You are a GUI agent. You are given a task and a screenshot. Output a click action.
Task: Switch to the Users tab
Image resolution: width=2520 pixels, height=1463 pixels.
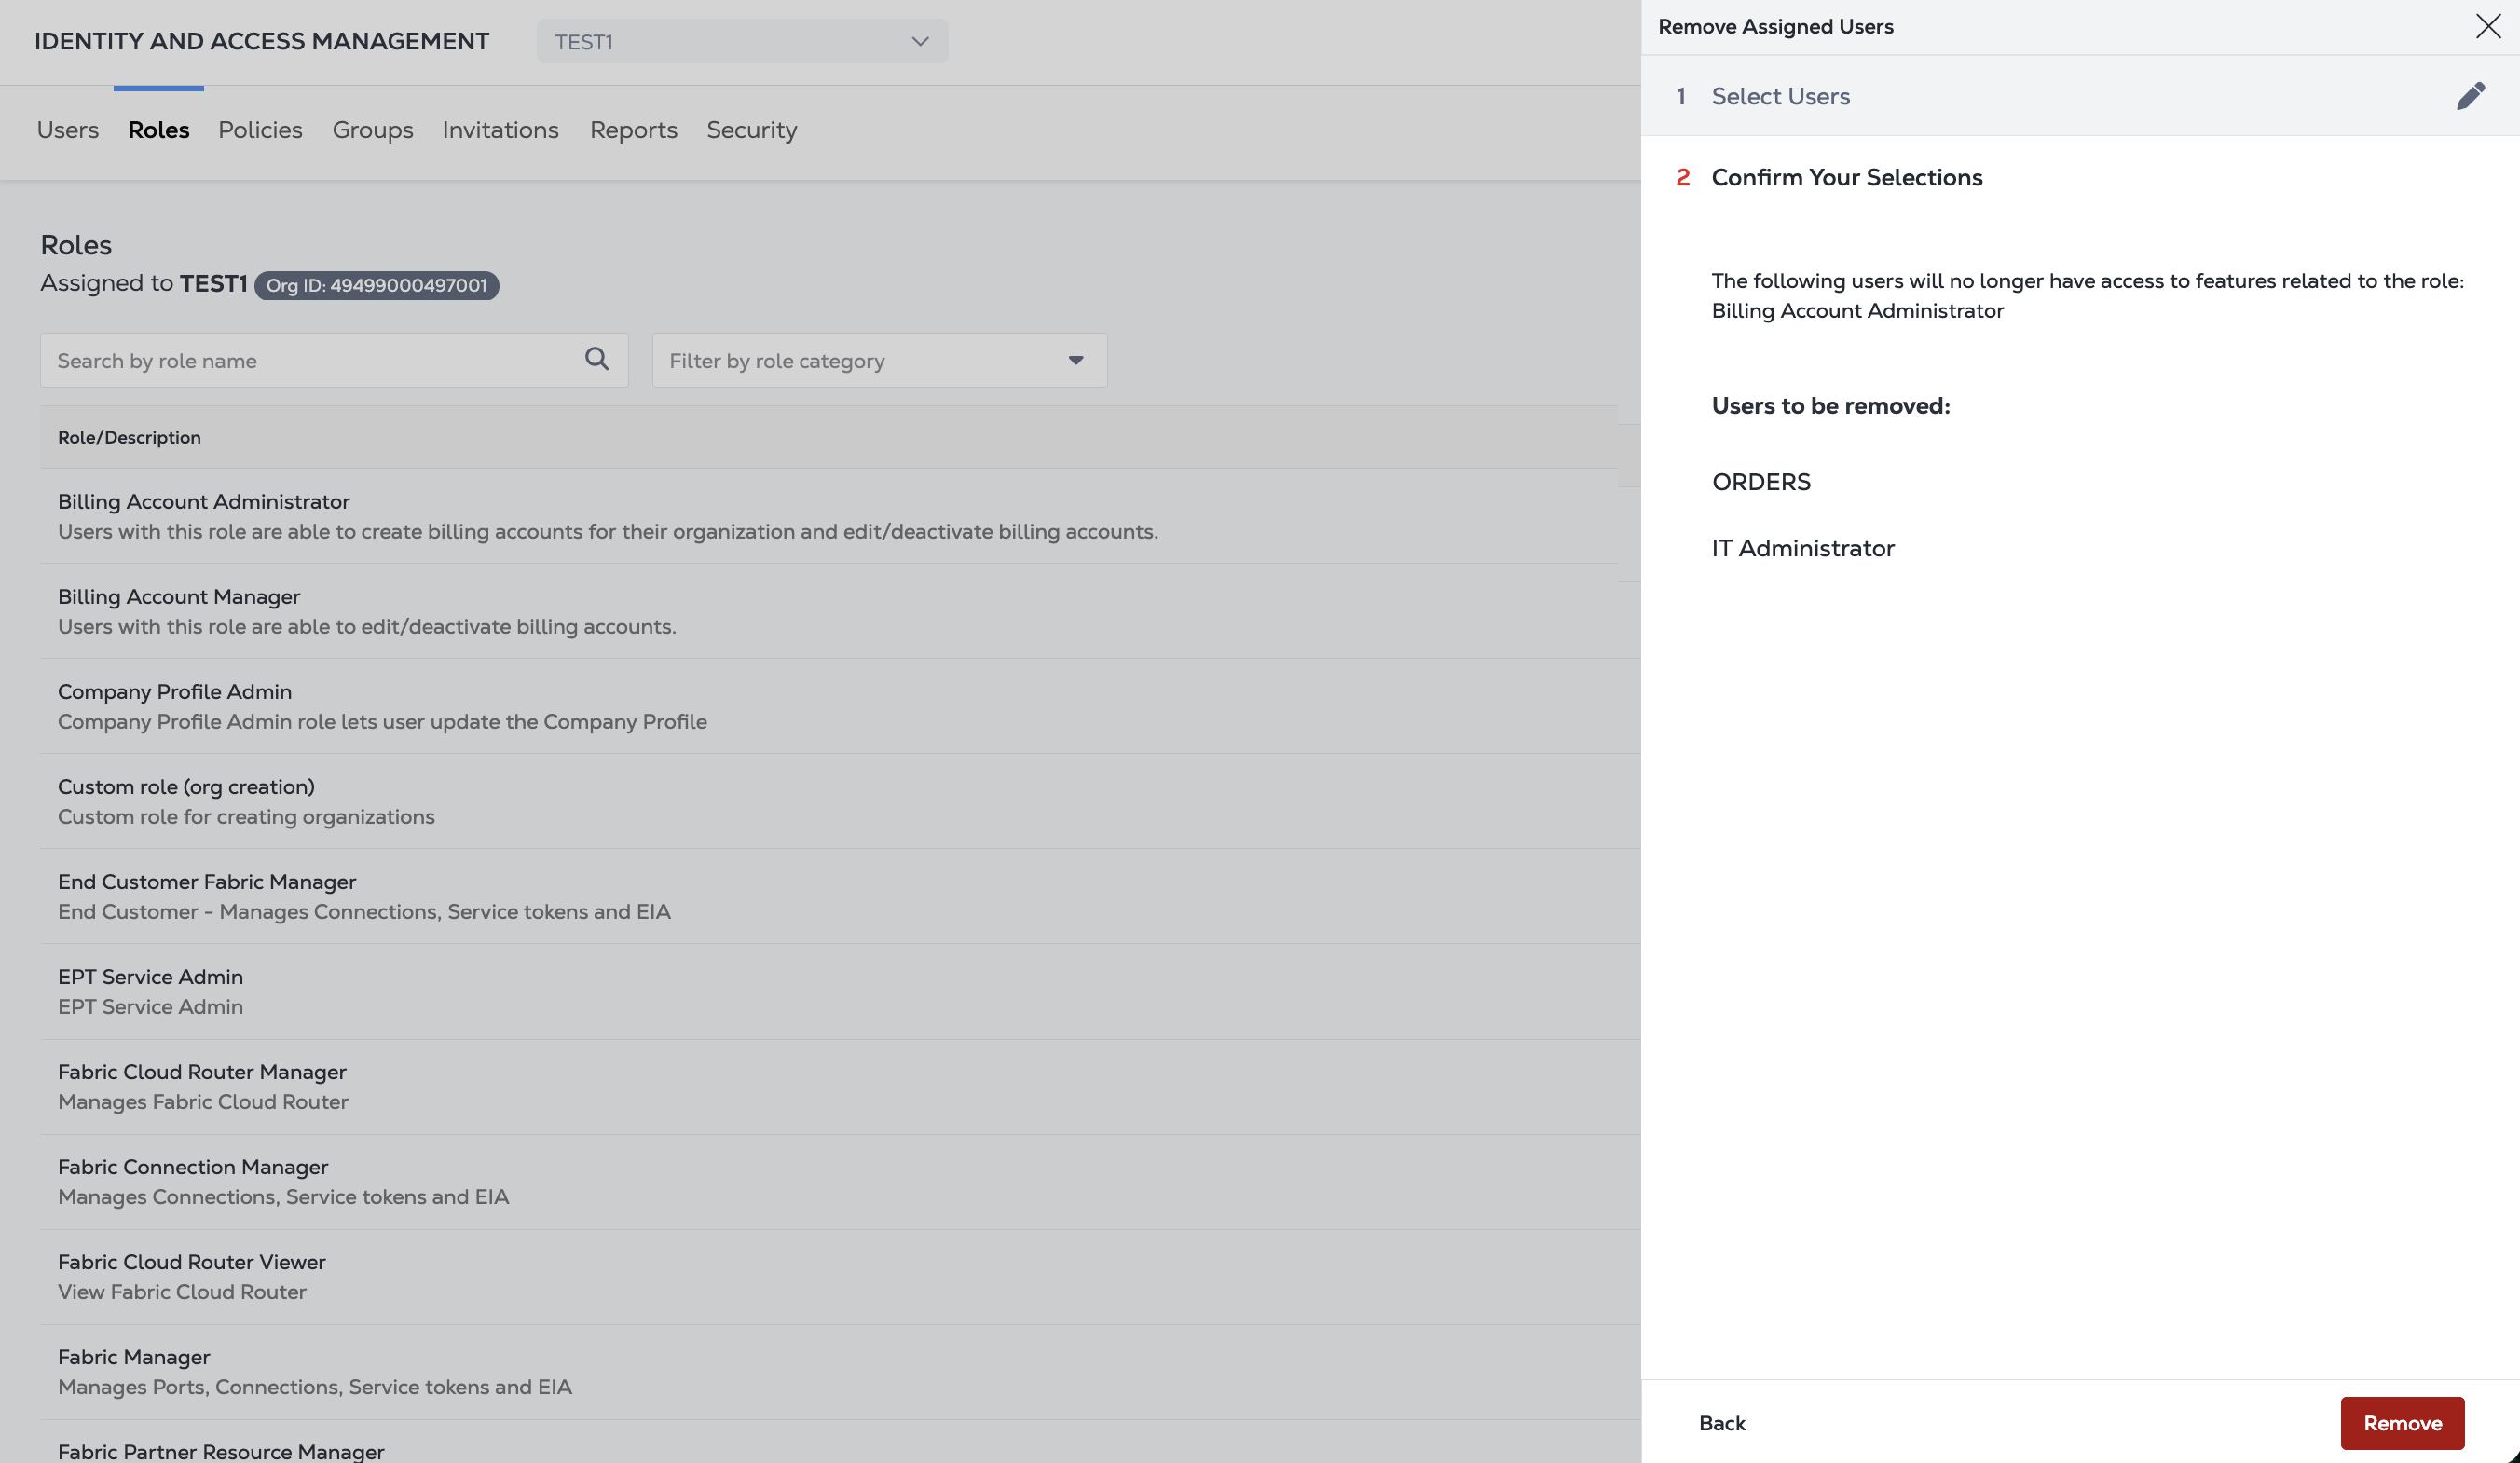click(68, 130)
